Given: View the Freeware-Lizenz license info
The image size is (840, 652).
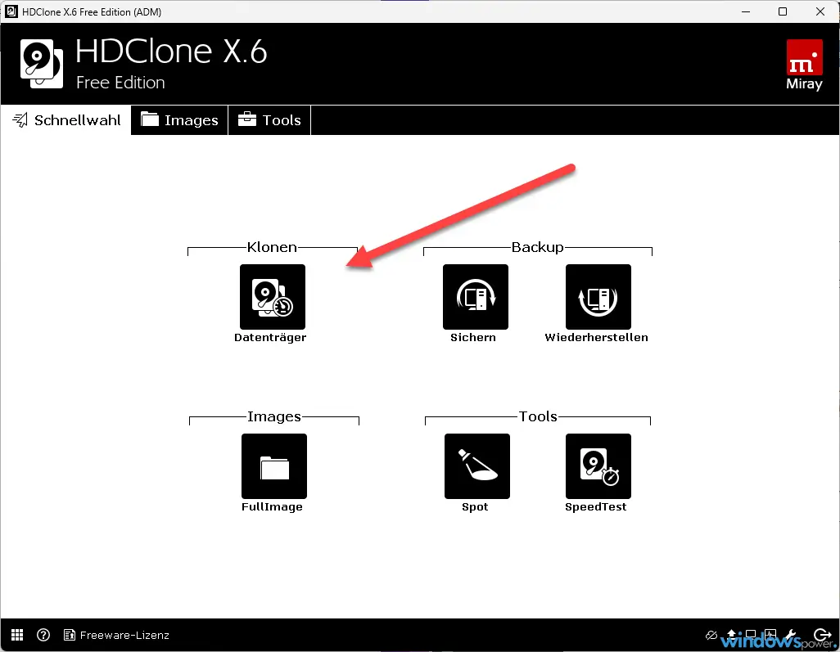Looking at the screenshot, I should click(116, 635).
